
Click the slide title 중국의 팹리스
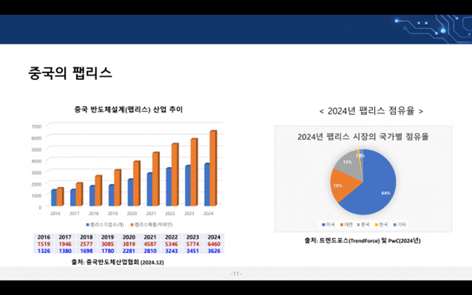pyautogui.click(x=70, y=73)
